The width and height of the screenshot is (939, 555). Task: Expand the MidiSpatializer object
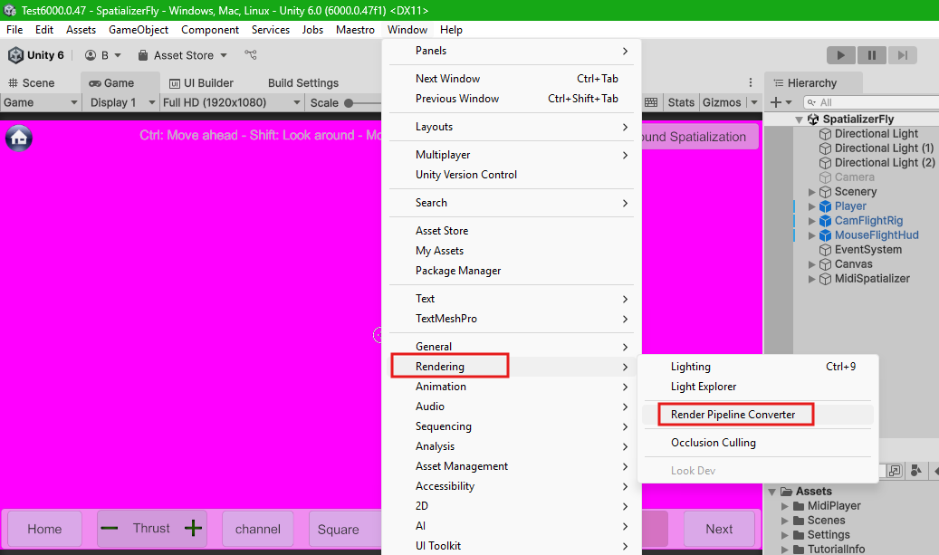click(811, 279)
